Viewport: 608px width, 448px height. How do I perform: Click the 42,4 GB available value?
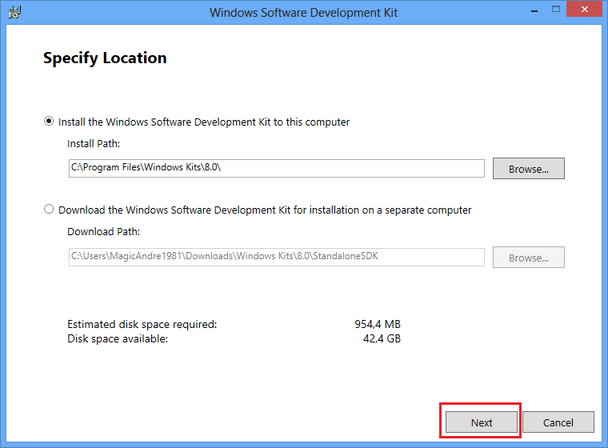tap(382, 338)
